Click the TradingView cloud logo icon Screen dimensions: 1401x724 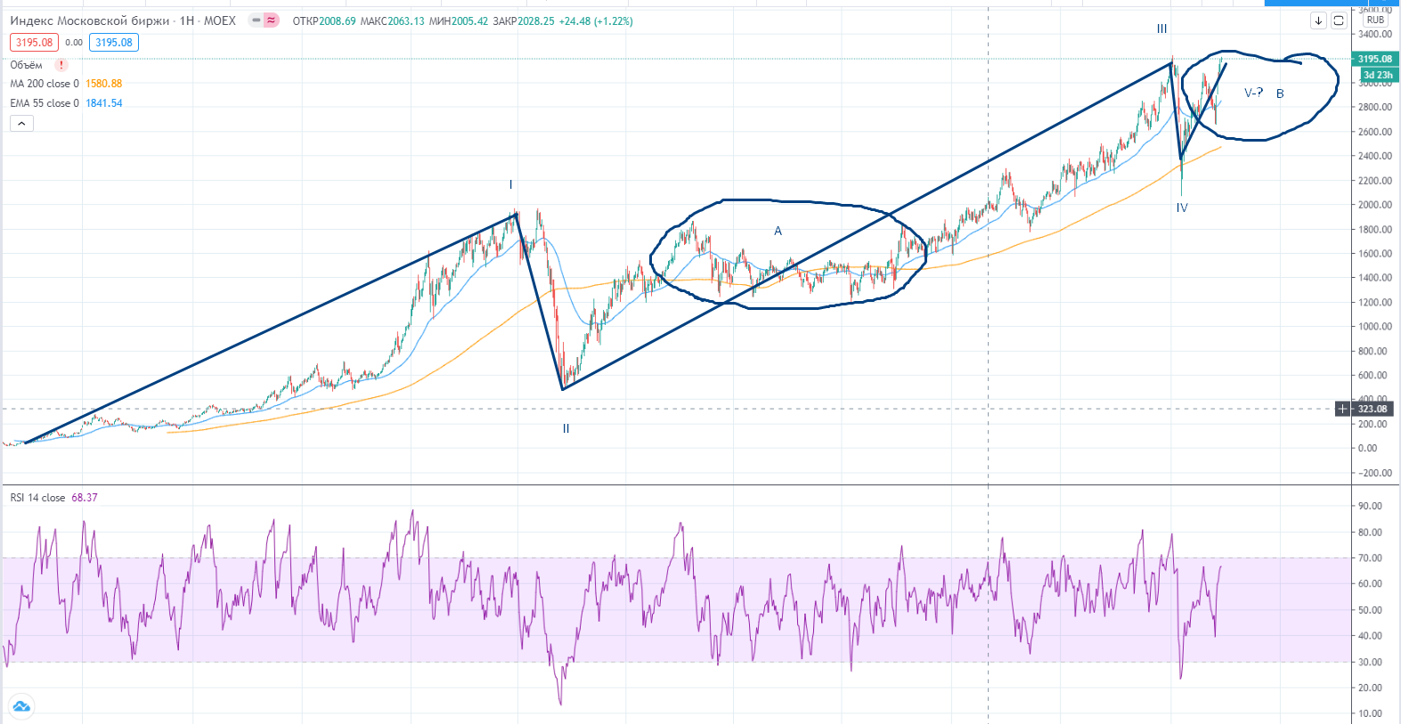21,706
